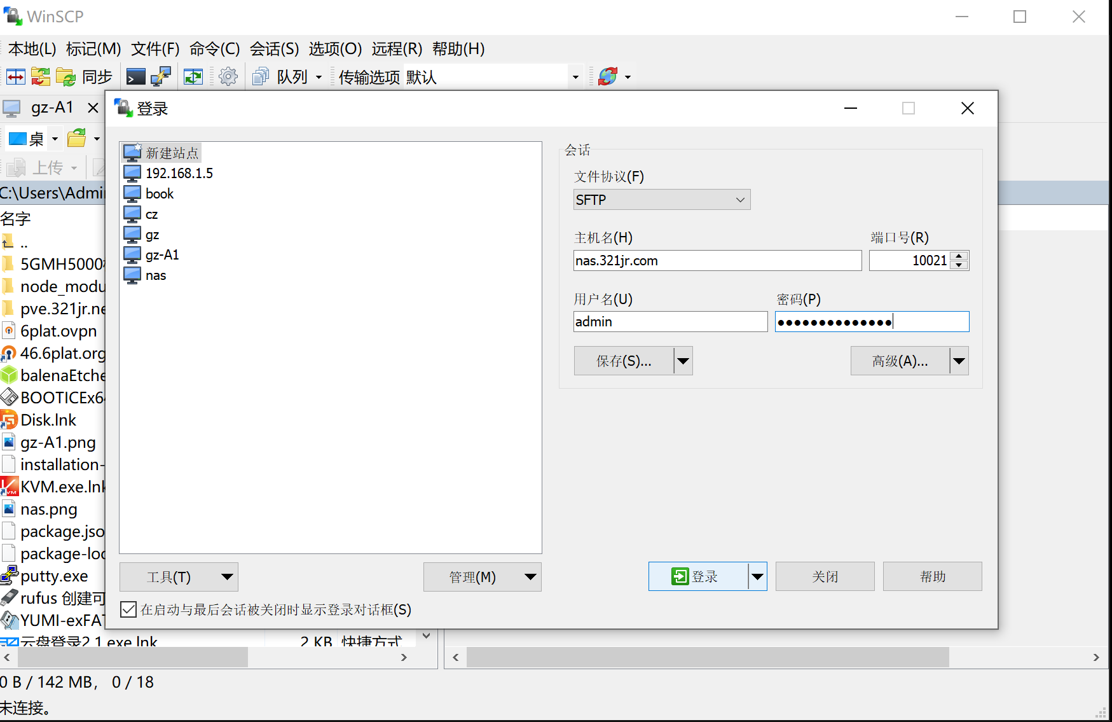Click the 队列 queue icon
The width and height of the screenshot is (1112, 722).
pos(261,77)
